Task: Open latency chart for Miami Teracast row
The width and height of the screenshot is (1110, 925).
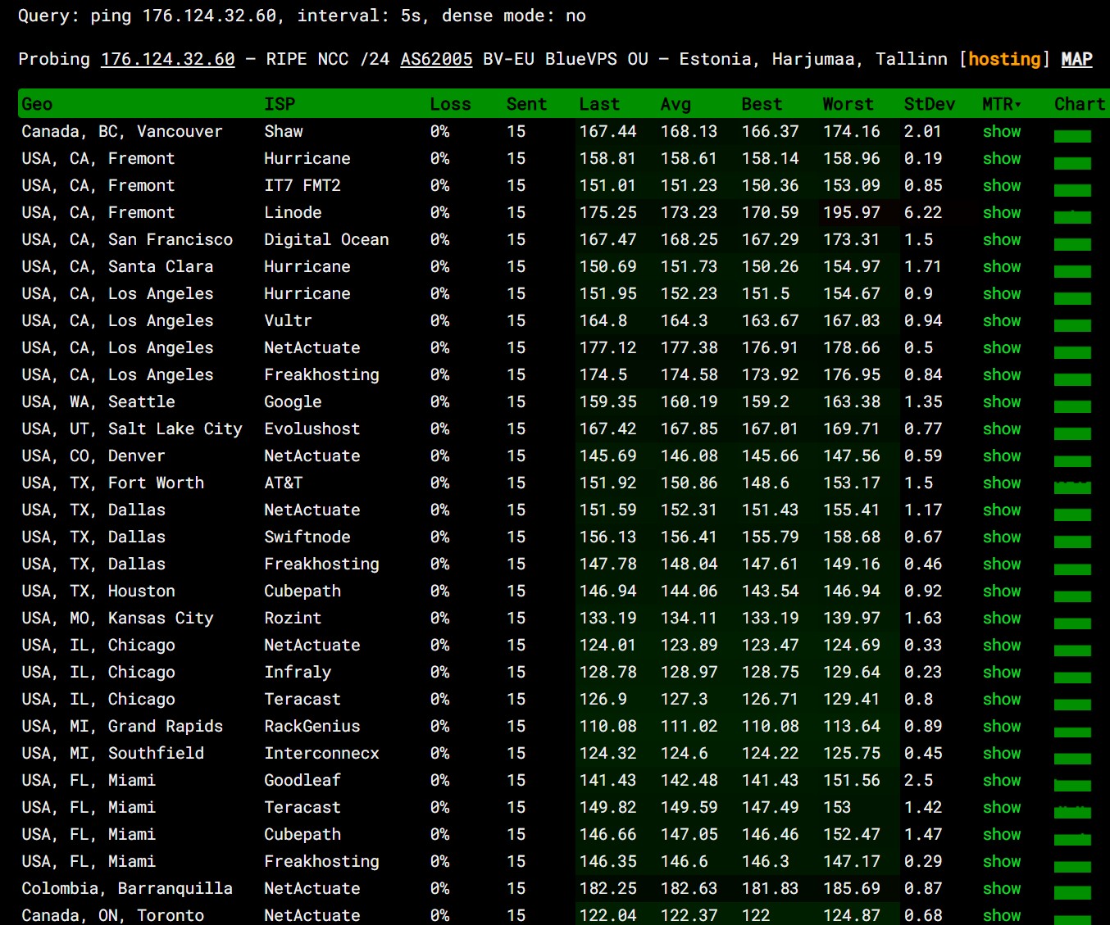Action: click(x=1072, y=812)
